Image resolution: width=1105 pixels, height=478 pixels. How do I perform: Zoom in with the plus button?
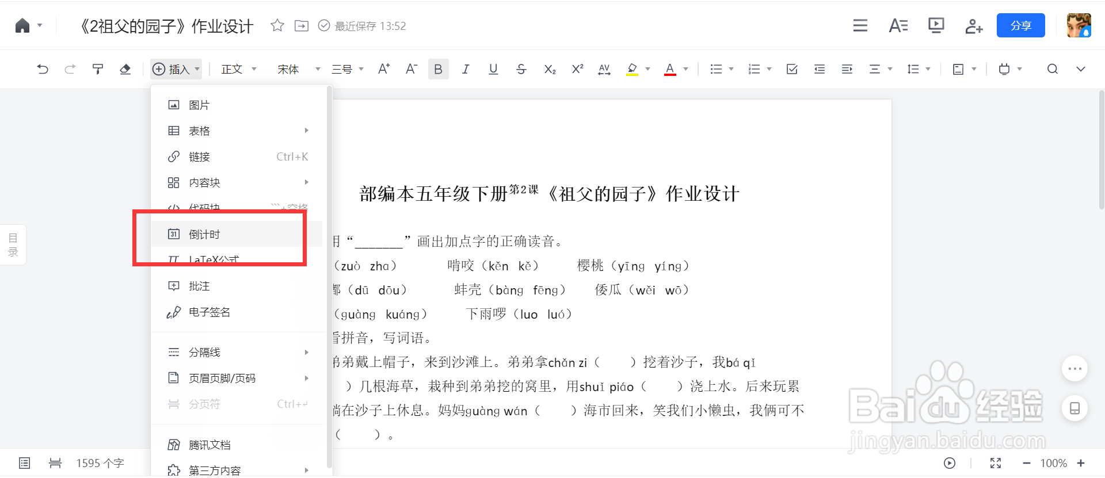coord(1081,463)
